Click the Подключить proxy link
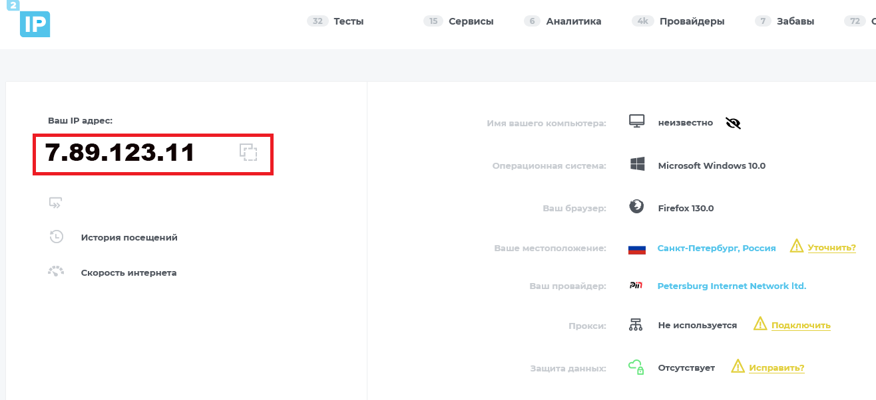Viewport: 876px width, 400px height. [x=800, y=325]
